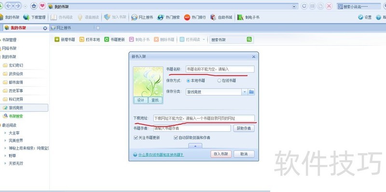The image size is (386, 192).
Task: Open 什么是在线书籍和本地书籍 help link
Action: point(161,154)
